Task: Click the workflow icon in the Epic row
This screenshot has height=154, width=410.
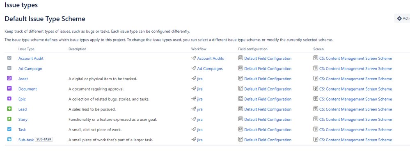Action: [194, 99]
